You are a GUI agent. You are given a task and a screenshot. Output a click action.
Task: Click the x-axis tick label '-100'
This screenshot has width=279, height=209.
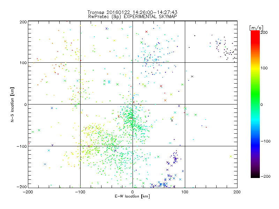coord(80,192)
